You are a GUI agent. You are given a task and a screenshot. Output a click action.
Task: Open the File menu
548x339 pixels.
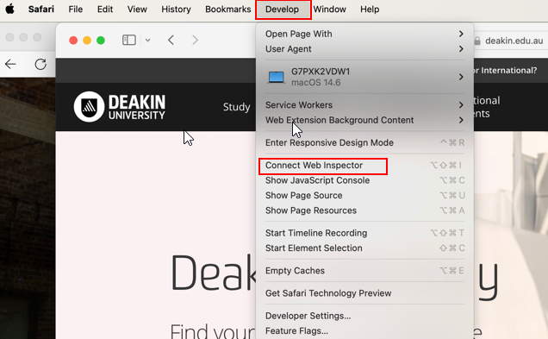point(76,9)
